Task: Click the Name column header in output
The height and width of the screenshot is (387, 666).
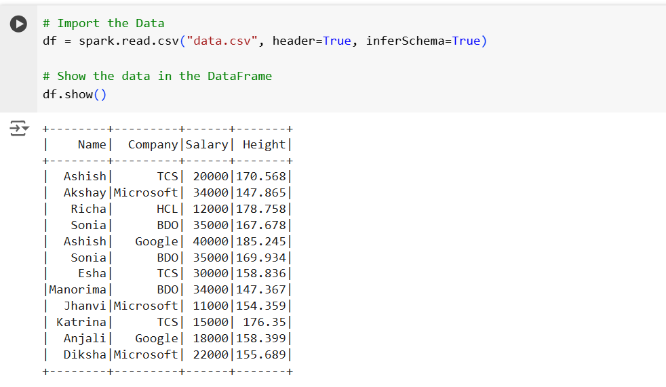Action: click(x=92, y=144)
